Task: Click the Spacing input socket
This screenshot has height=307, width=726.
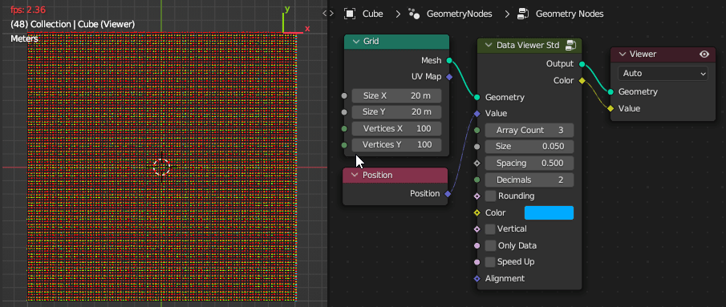Action: (x=477, y=164)
